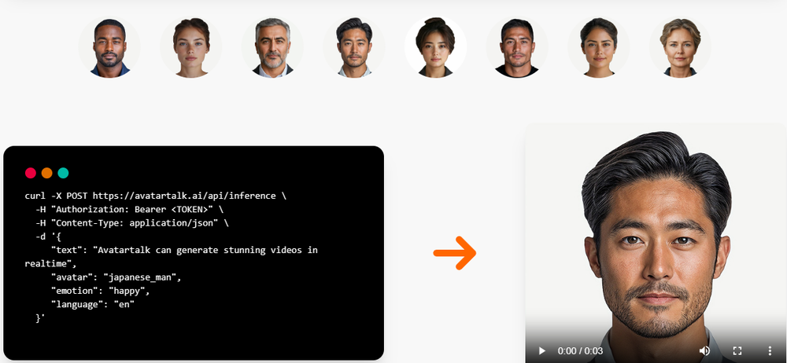Screen dimensions: 787x363
Task: Select the Black man avatar in navy jacket
Action: [x=109, y=47]
